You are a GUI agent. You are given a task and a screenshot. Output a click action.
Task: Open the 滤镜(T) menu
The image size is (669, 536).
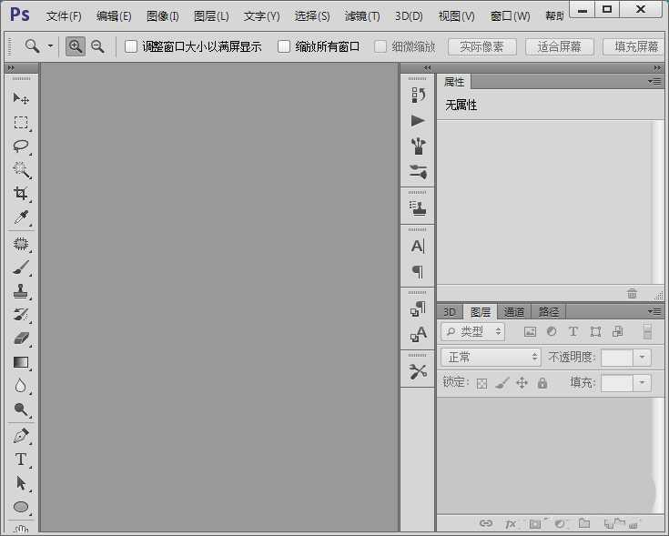click(362, 16)
